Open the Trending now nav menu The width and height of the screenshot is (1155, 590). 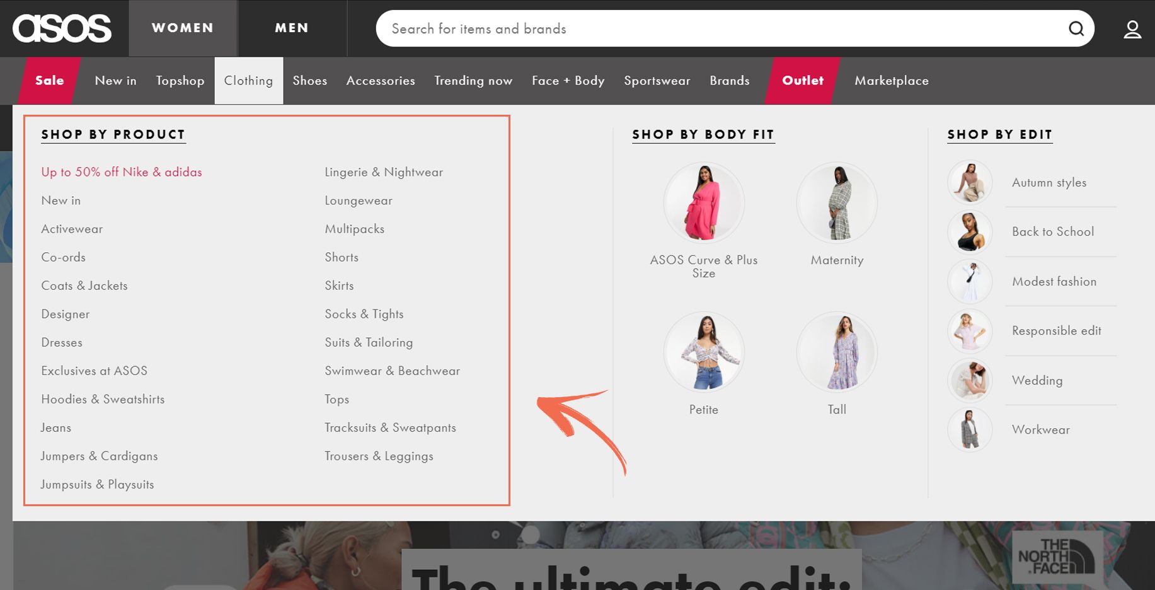[473, 81]
